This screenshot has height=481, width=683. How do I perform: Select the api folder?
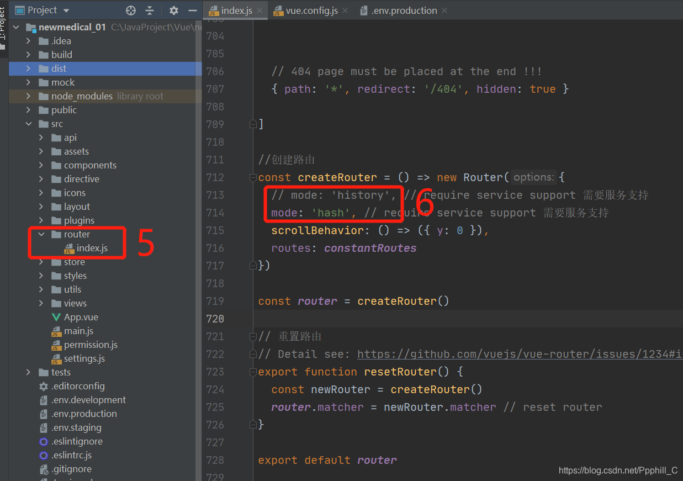(x=70, y=138)
